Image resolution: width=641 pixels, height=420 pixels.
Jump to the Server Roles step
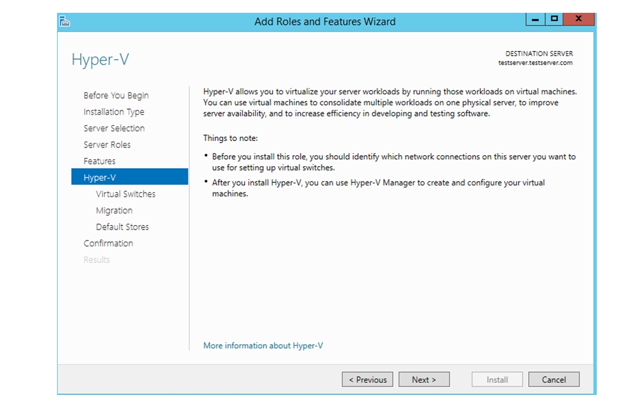(x=107, y=145)
